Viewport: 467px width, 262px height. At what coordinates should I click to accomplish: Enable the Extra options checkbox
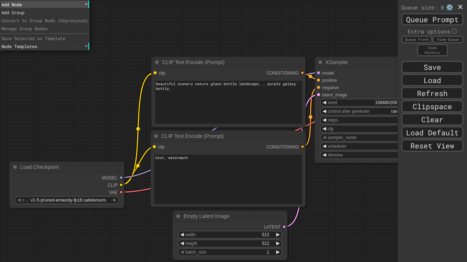[x=454, y=31]
